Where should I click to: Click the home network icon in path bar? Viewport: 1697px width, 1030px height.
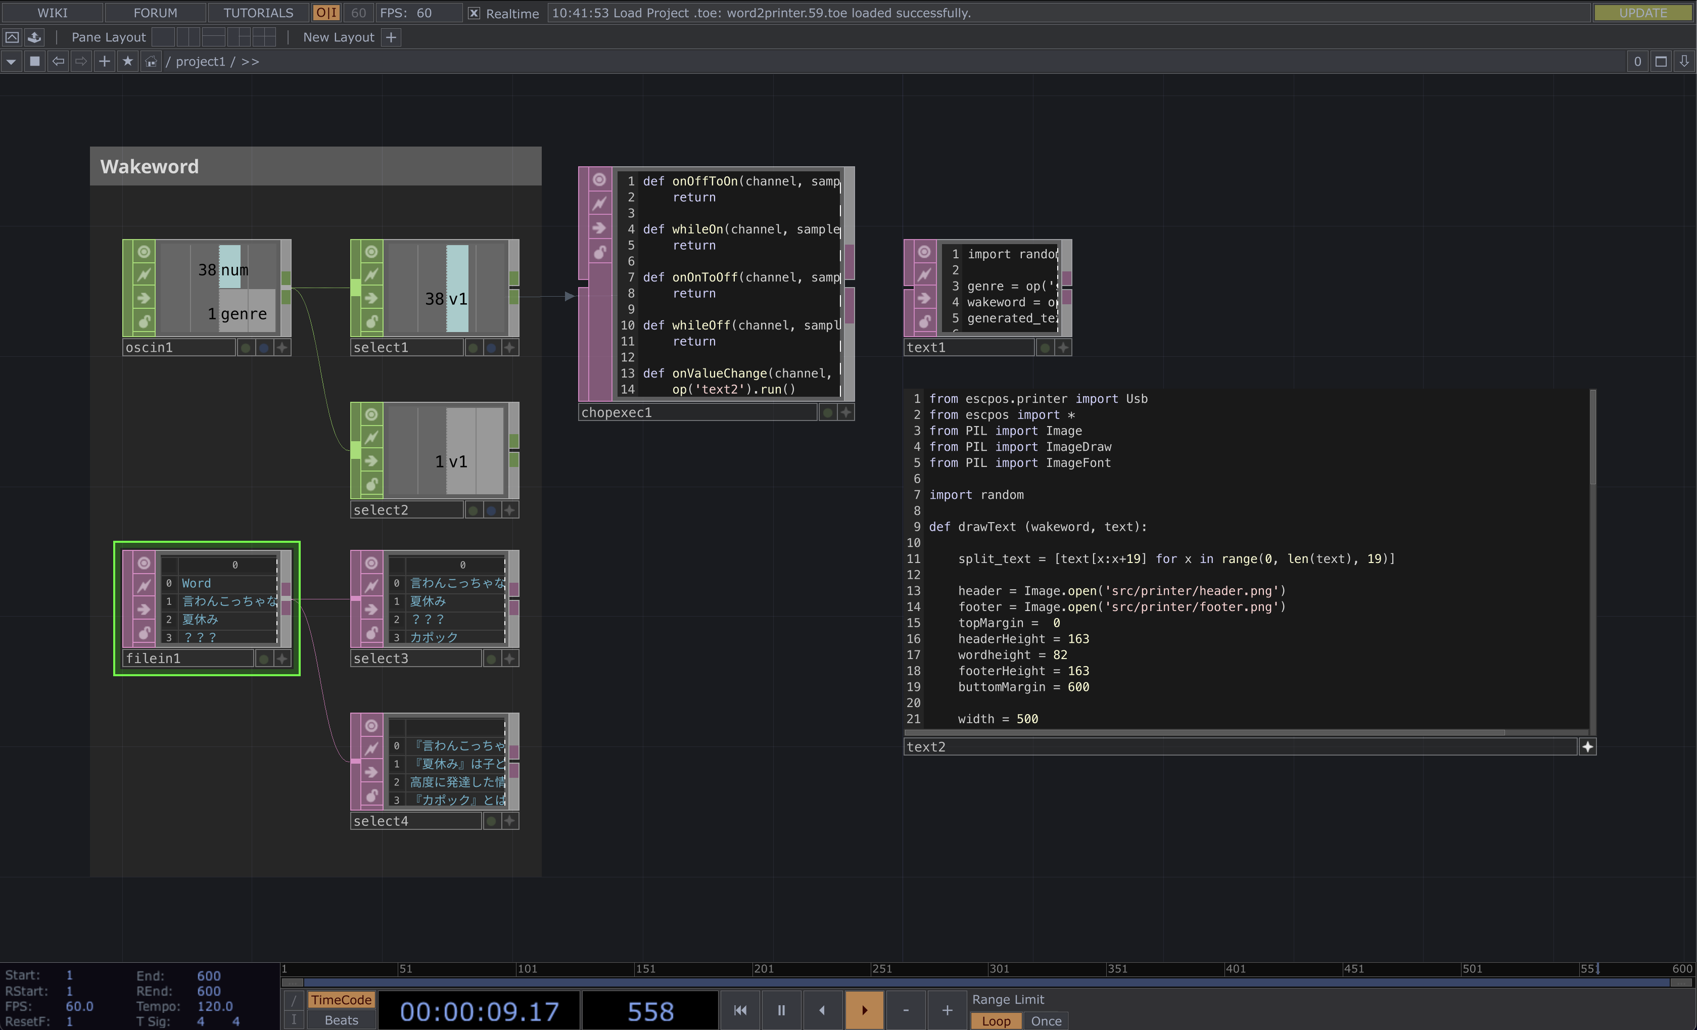click(151, 61)
